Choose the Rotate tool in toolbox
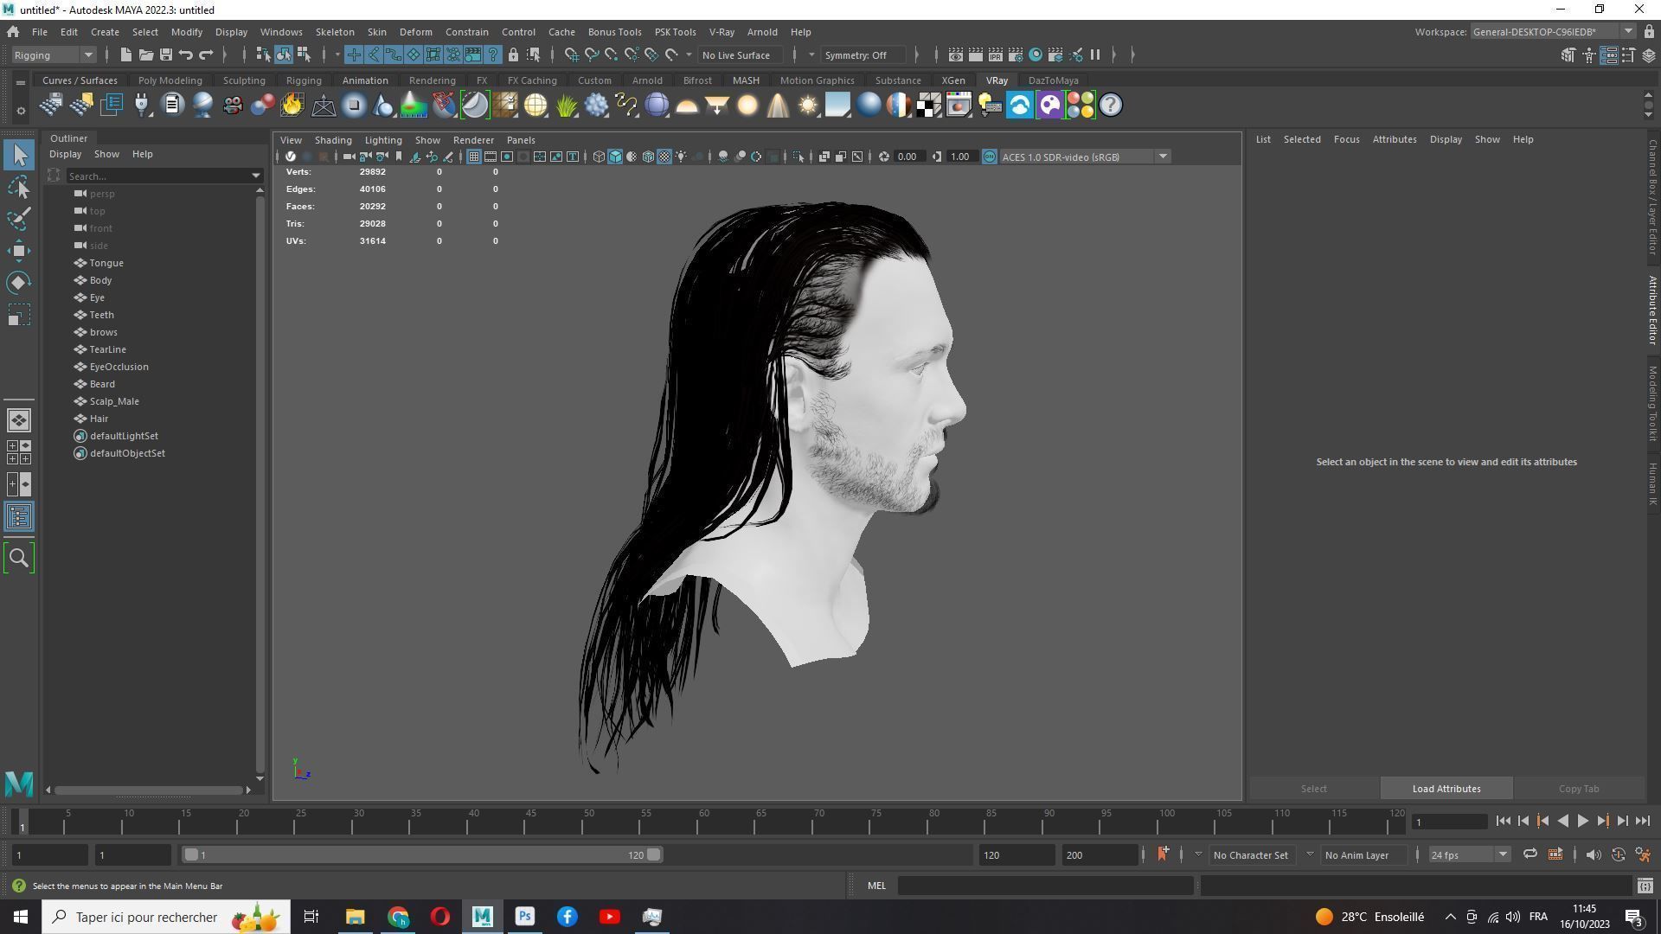This screenshot has width=1661, height=934. pyautogui.click(x=19, y=283)
